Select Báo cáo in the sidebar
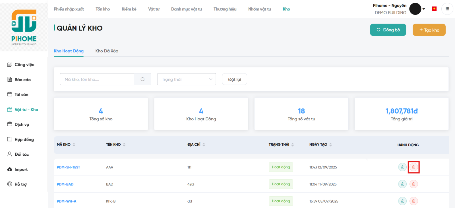Image resolution: width=455 pixels, height=208 pixels. point(22,80)
